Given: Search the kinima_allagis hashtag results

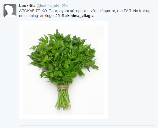Looking at the screenshot, I should click(x=79, y=16).
